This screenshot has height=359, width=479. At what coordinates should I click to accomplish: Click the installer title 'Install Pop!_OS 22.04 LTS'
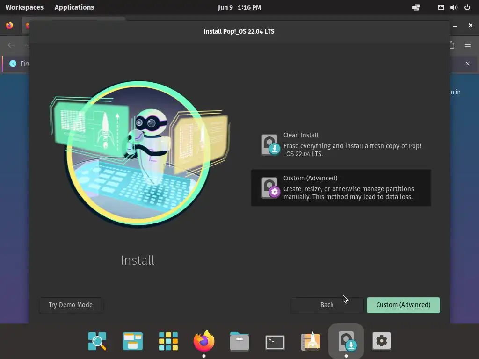[239, 31]
